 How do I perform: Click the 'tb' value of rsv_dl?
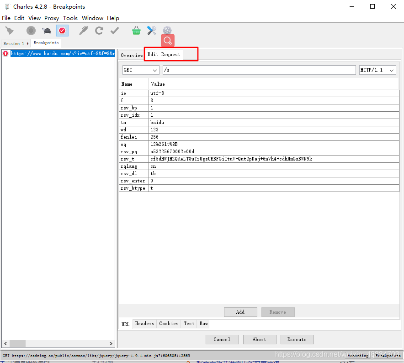[274, 174]
